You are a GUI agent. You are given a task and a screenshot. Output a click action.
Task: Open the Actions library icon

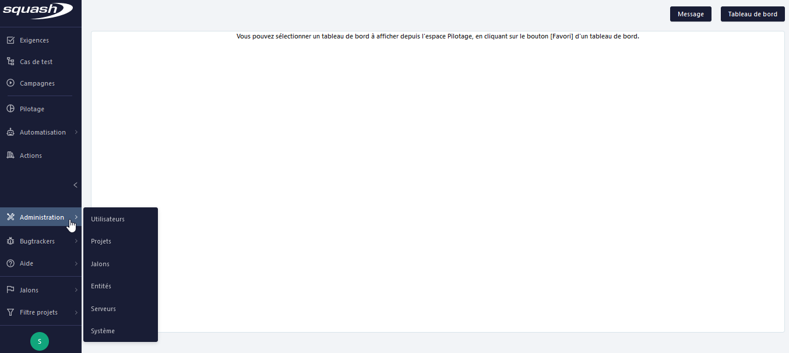coord(10,156)
